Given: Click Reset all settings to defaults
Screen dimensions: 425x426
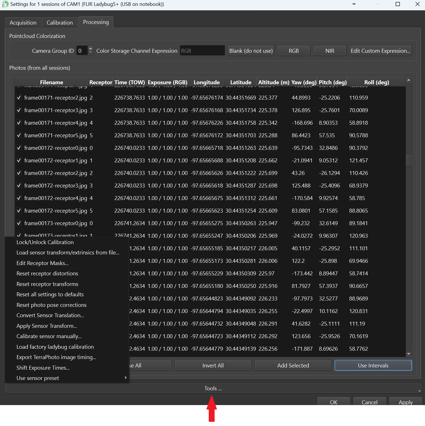Looking at the screenshot, I should (50, 294).
